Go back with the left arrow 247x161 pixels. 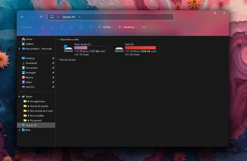[x=22, y=17]
